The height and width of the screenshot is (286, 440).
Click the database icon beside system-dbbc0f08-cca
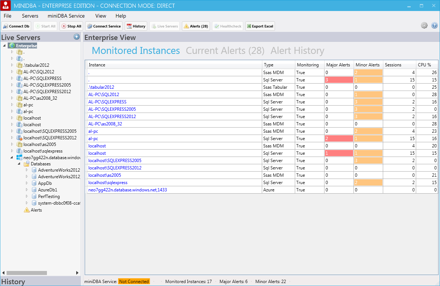34,203
